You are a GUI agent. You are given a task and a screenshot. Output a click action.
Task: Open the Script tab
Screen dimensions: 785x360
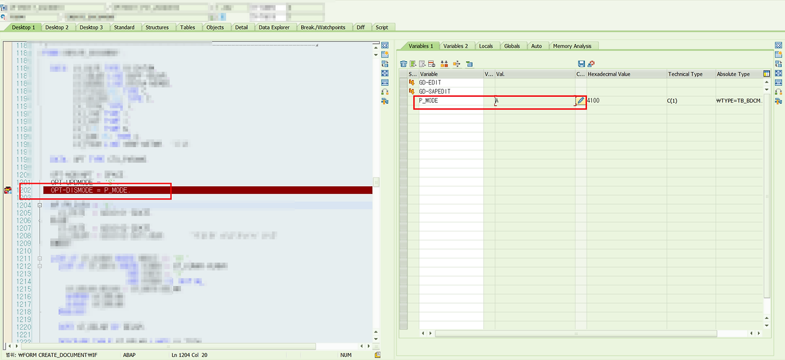coord(381,28)
